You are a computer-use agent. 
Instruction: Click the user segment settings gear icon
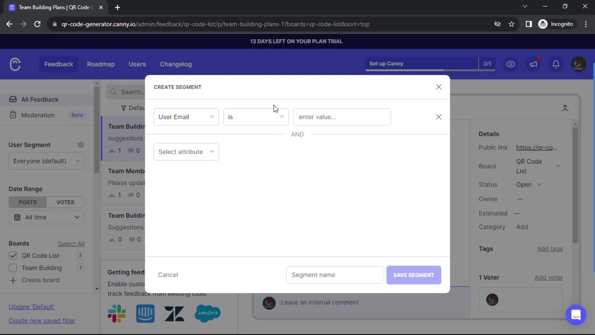pyautogui.click(x=81, y=145)
